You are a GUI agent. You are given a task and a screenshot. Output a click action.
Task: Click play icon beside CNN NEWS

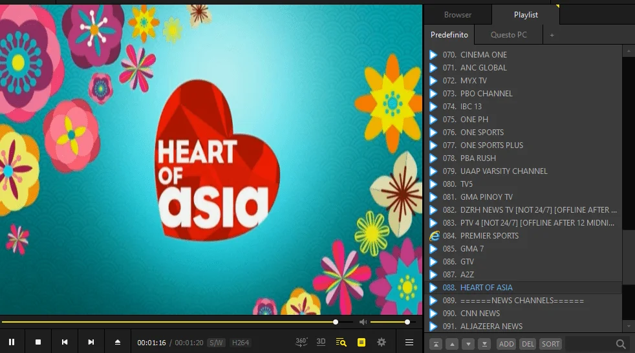point(433,314)
